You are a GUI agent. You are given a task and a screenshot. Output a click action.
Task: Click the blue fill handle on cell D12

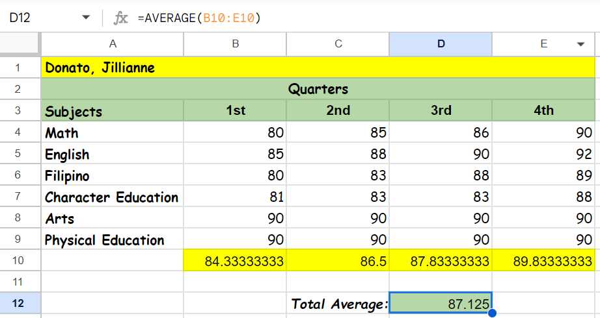click(492, 313)
